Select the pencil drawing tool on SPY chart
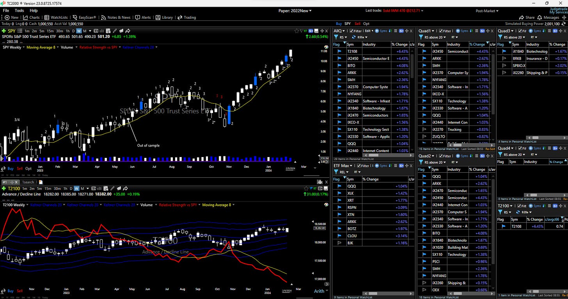This screenshot has width=568, height=299. pyautogui.click(x=115, y=31)
